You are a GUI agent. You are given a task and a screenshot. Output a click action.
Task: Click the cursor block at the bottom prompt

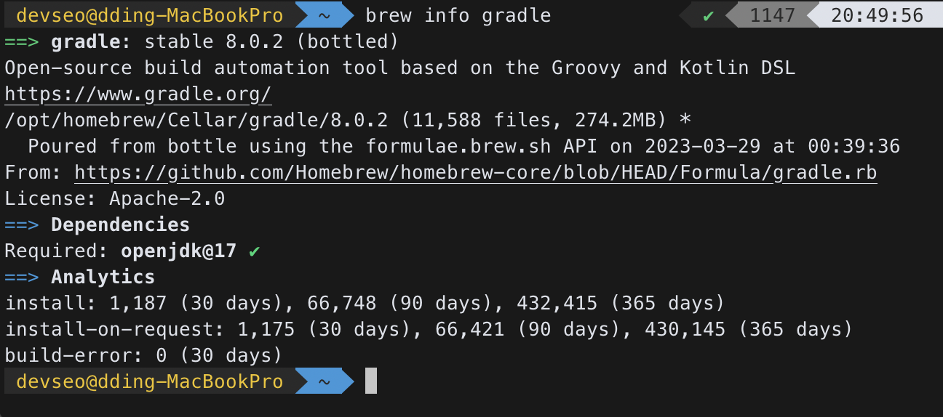tap(371, 381)
